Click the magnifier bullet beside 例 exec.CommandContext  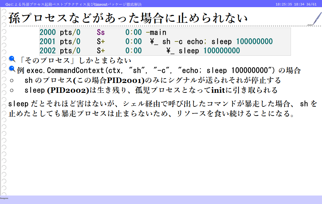[12, 69]
